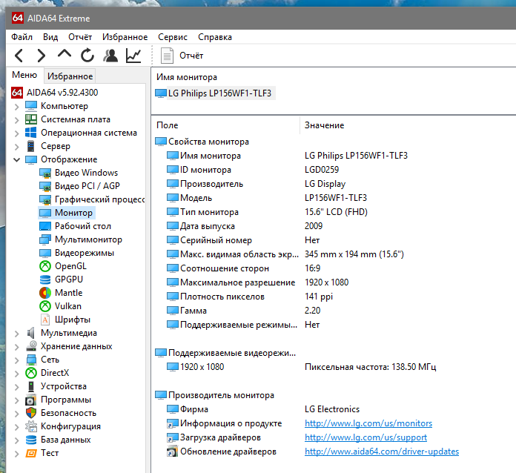Image resolution: width=516 pixels, height=473 pixels.
Task: Click the Отчёт report toolbar button
Action: coord(182,56)
